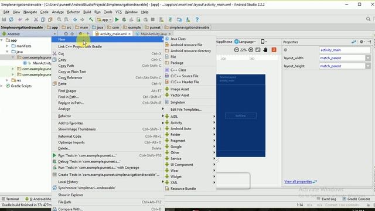This screenshot has height=211, width=375.
Task: Click the green Run app play icon
Action: coord(117,19)
